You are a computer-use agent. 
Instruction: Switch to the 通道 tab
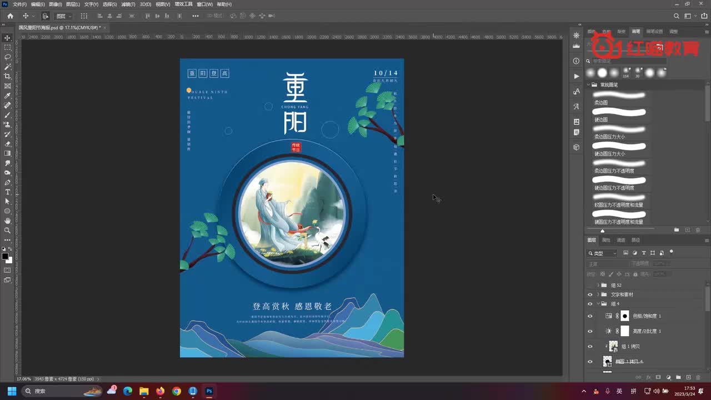coord(621,240)
